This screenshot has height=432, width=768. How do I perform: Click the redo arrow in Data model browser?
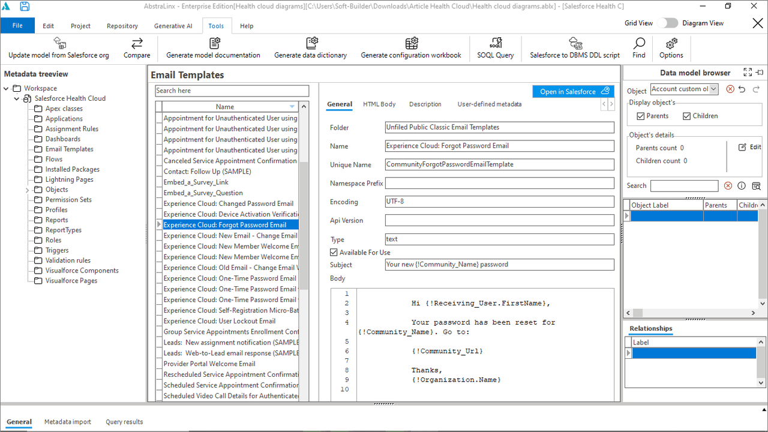(756, 89)
